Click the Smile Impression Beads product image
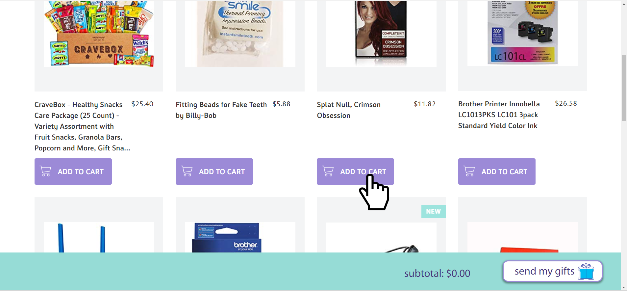This screenshot has height=291, width=627. coord(240,34)
